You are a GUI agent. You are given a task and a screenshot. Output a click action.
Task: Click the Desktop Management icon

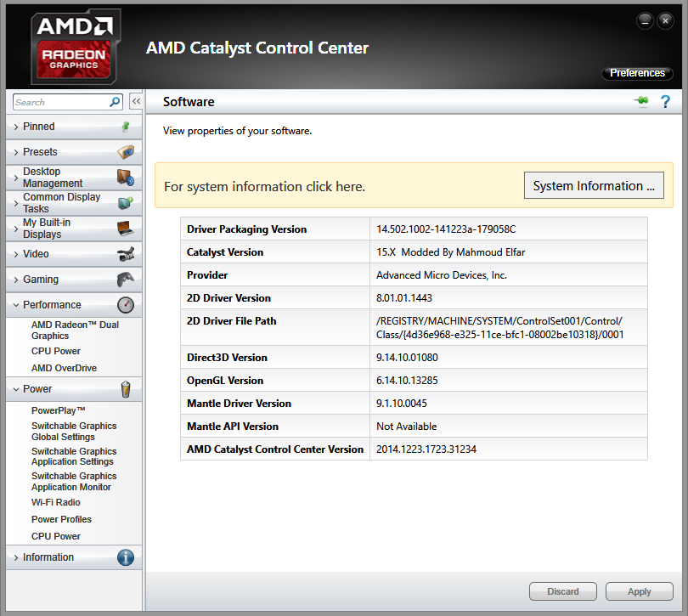click(x=126, y=178)
